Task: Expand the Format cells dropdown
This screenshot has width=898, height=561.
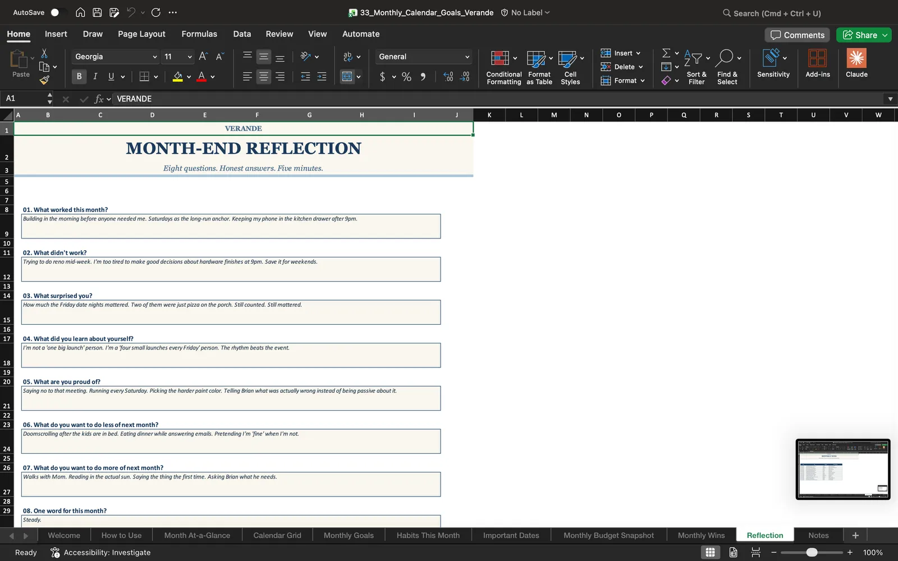Action: [x=643, y=81]
